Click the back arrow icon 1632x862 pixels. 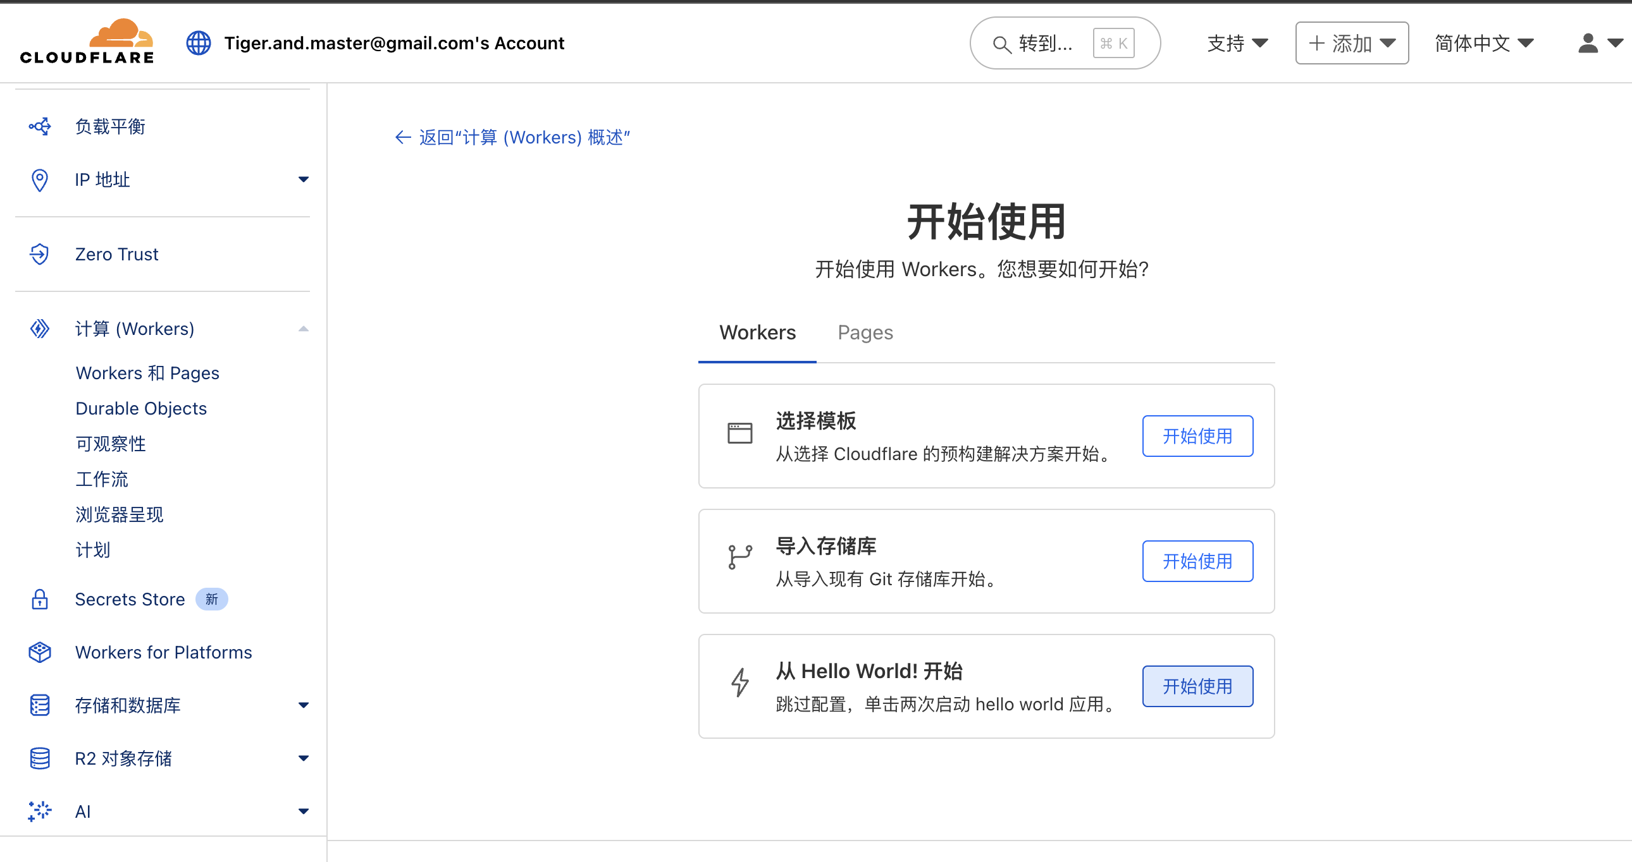403,137
